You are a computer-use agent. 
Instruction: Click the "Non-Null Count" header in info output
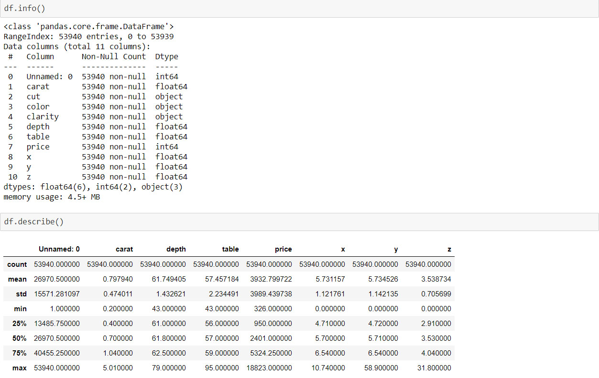pos(114,56)
